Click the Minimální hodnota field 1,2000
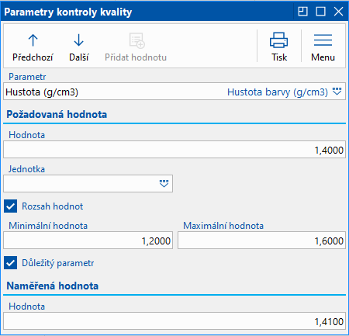The image size is (349, 336). (x=88, y=241)
